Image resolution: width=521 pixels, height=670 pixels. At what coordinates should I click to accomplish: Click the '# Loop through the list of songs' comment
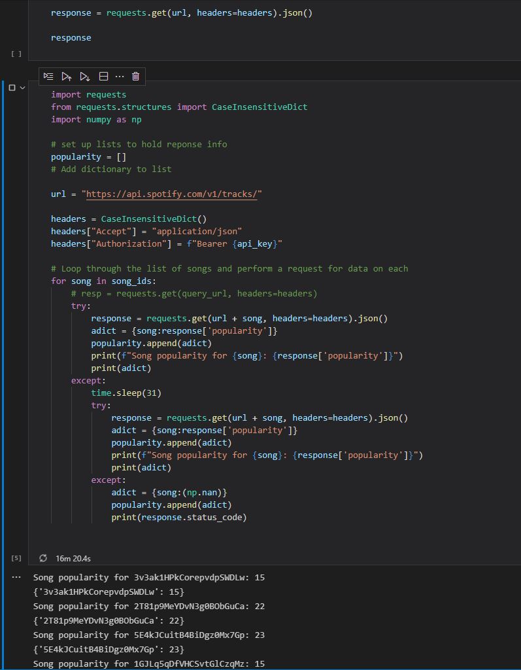point(229,269)
